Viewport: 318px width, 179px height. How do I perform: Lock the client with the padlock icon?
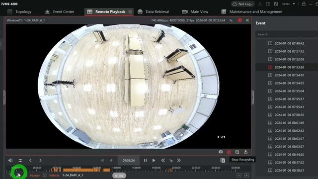pyautogui.click(x=304, y=3)
